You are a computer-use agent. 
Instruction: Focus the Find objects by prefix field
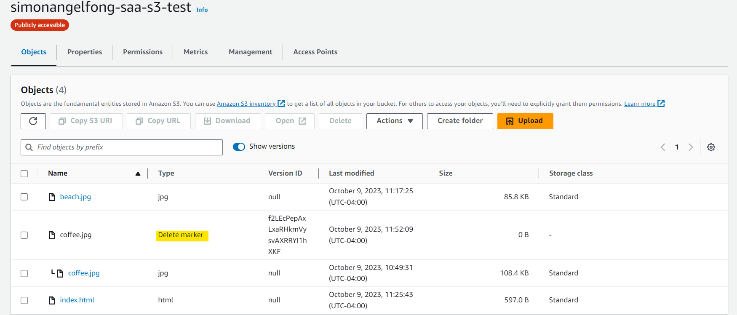coord(122,147)
